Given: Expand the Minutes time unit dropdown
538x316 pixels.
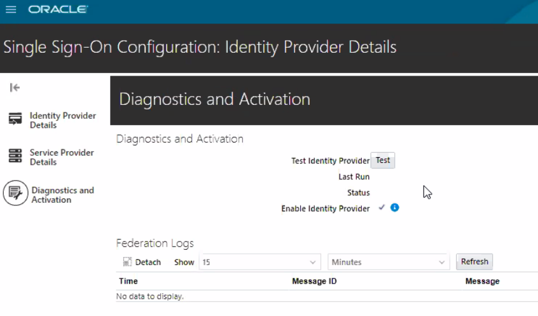Looking at the screenshot, I should click(389, 262).
